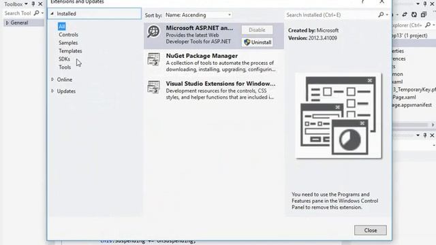Click the search magnifier in Search Installed box
Image resolution: width=436 pixels, height=245 pixels.
point(381,15)
